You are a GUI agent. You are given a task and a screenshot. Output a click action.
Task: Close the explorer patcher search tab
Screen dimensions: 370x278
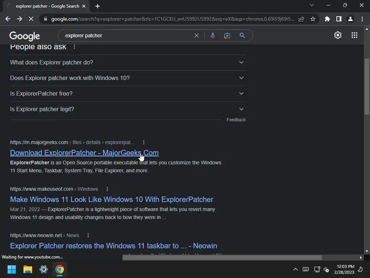pyautogui.click(x=84, y=6)
